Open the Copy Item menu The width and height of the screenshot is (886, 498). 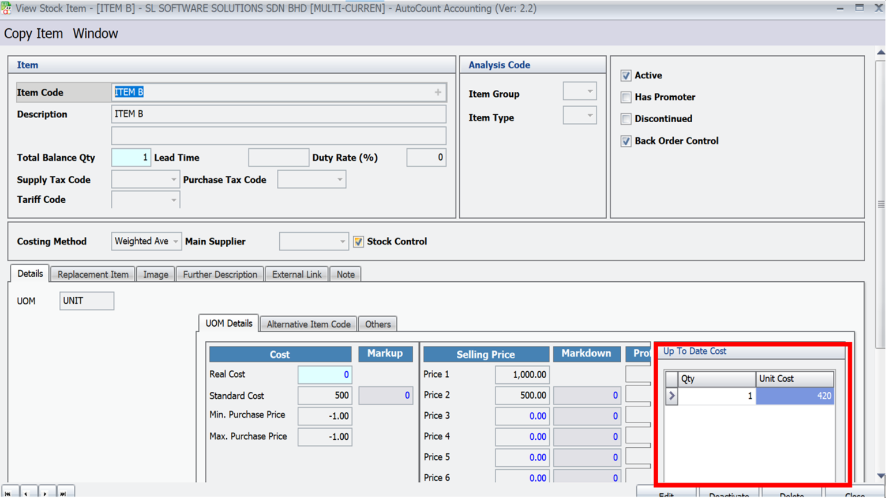33,33
